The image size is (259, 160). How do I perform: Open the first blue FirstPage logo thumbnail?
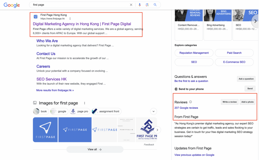coord(46,130)
